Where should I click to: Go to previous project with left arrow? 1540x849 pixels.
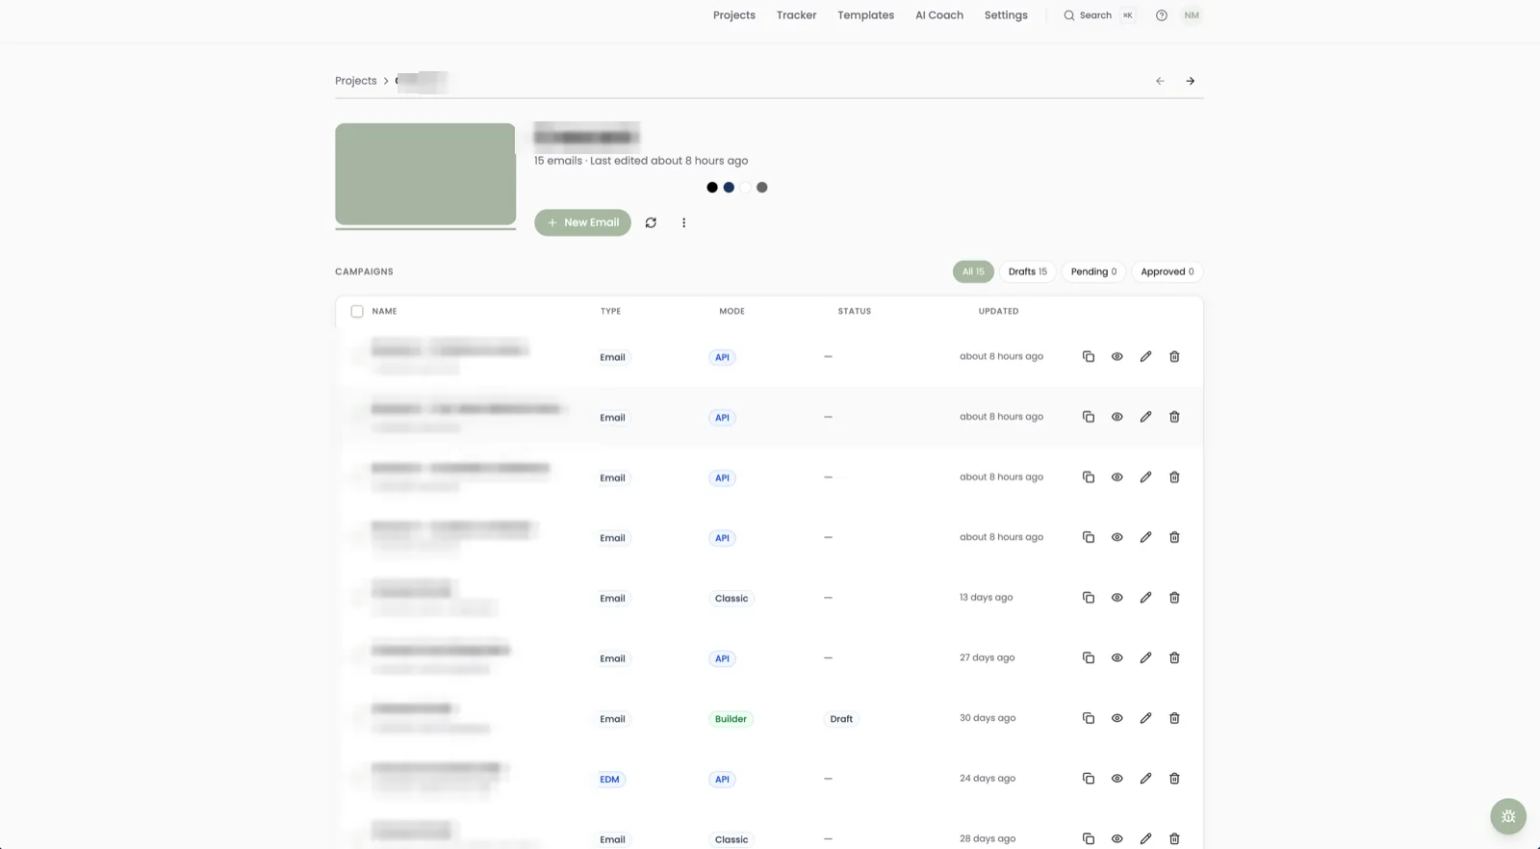[x=1160, y=81]
